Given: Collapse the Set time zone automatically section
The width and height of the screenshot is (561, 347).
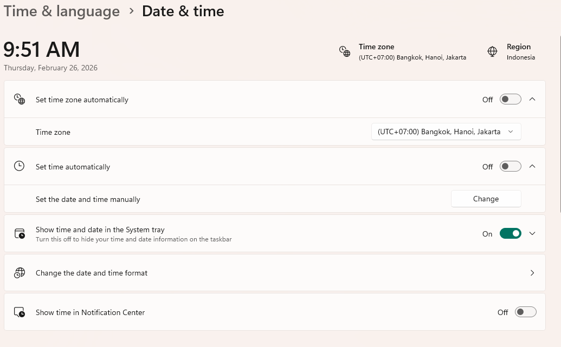Looking at the screenshot, I should (x=532, y=100).
